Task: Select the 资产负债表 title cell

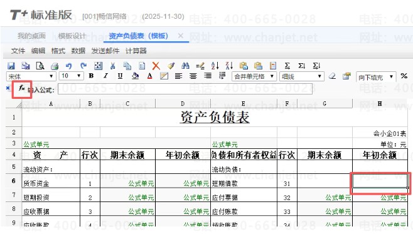Action: pyautogui.click(x=215, y=118)
